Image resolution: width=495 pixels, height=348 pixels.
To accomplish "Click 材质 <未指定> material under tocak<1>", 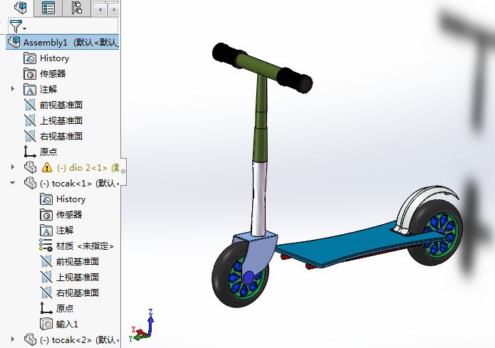I will (x=85, y=246).
